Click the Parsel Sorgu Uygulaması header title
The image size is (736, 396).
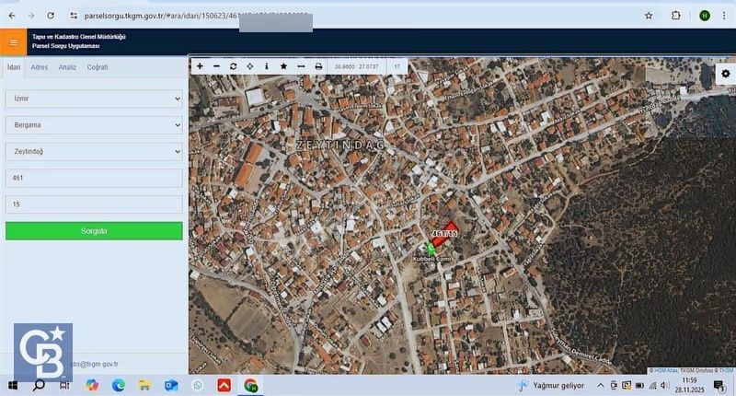point(65,45)
